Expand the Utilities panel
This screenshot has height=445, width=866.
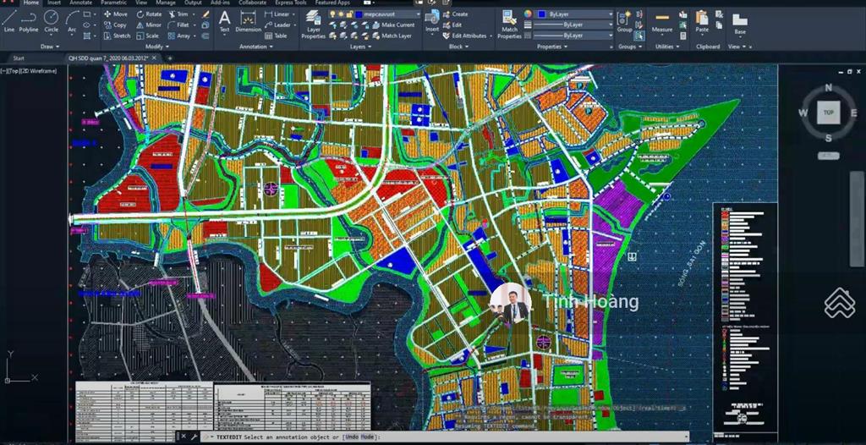666,47
